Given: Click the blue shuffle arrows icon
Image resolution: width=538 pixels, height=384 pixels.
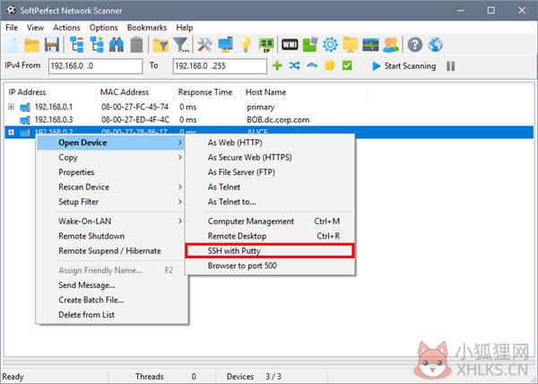Looking at the screenshot, I should [x=294, y=65].
